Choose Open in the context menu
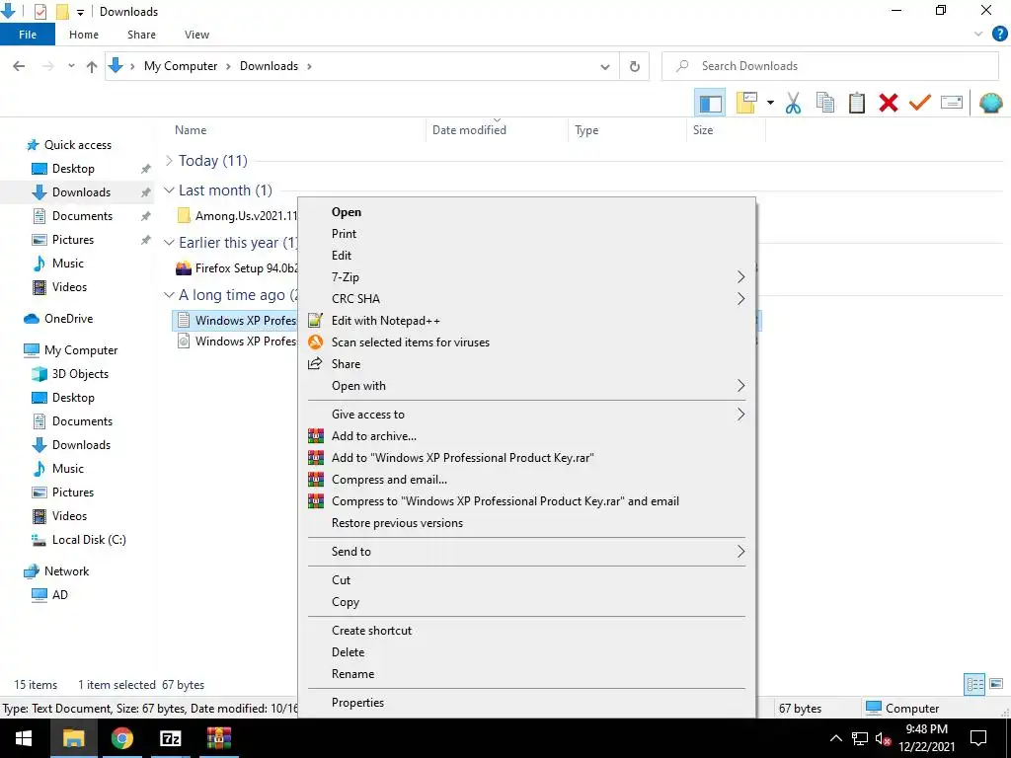 pos(526,212)
